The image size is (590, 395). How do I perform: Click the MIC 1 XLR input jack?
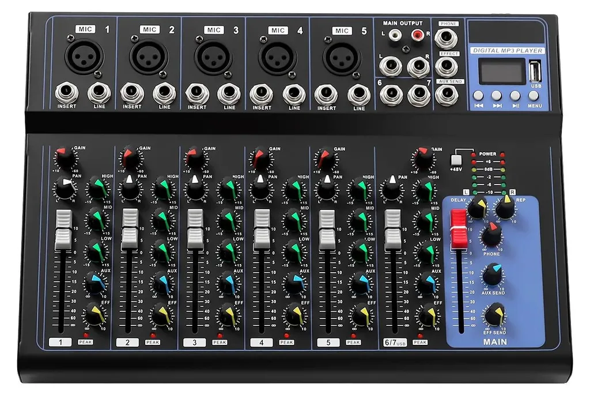[x=84, y=57]
